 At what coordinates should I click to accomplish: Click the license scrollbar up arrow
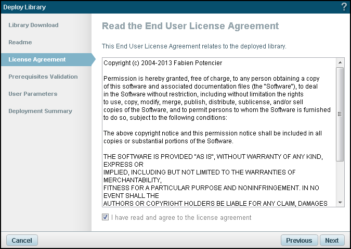point(340,63)
